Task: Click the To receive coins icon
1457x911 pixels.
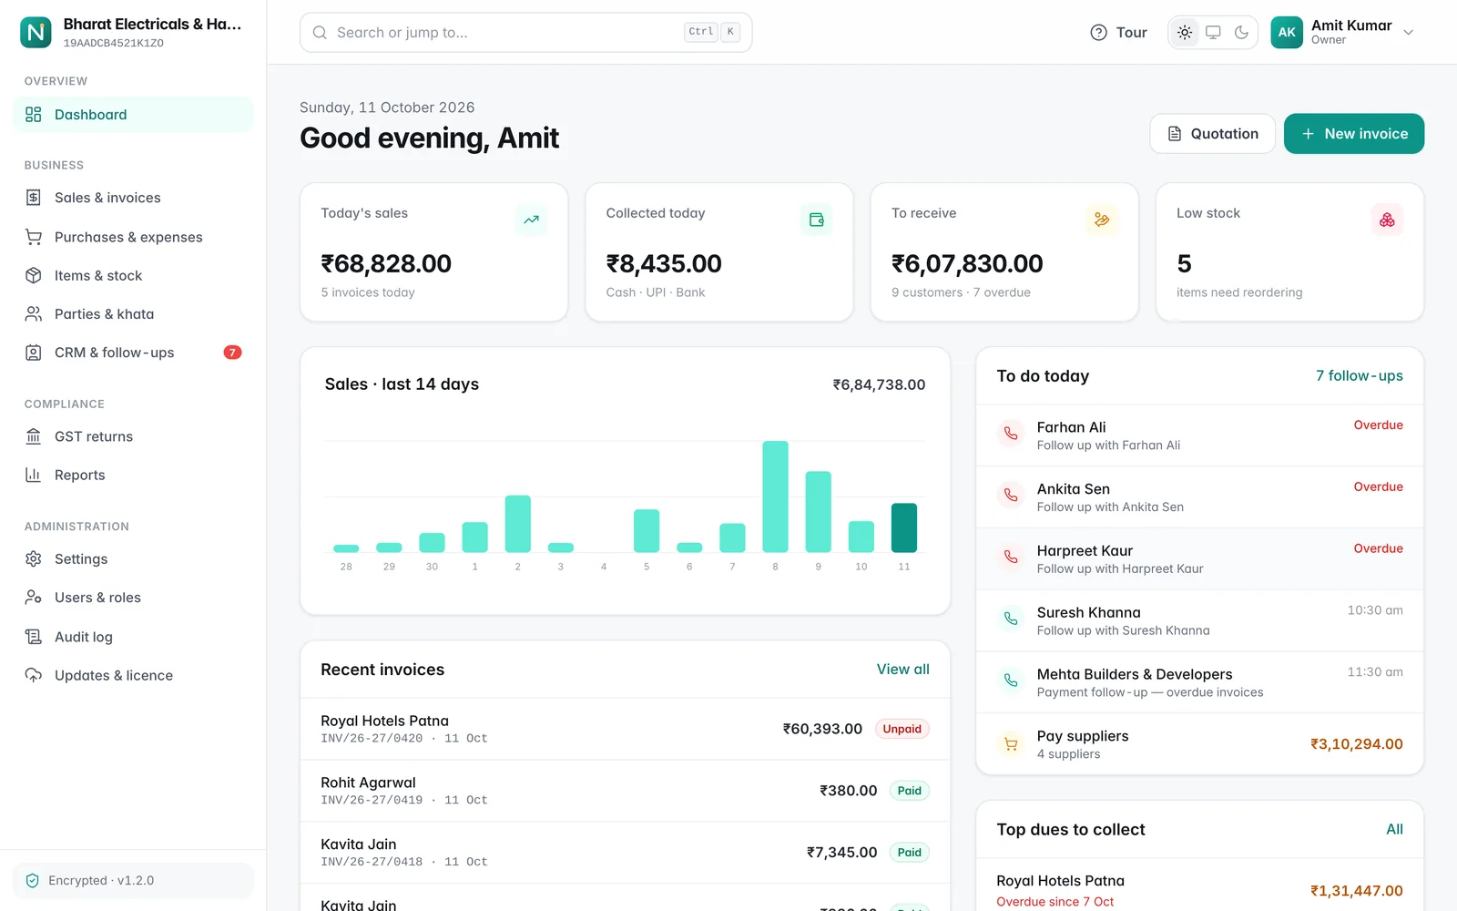Action: (1102, 220)
